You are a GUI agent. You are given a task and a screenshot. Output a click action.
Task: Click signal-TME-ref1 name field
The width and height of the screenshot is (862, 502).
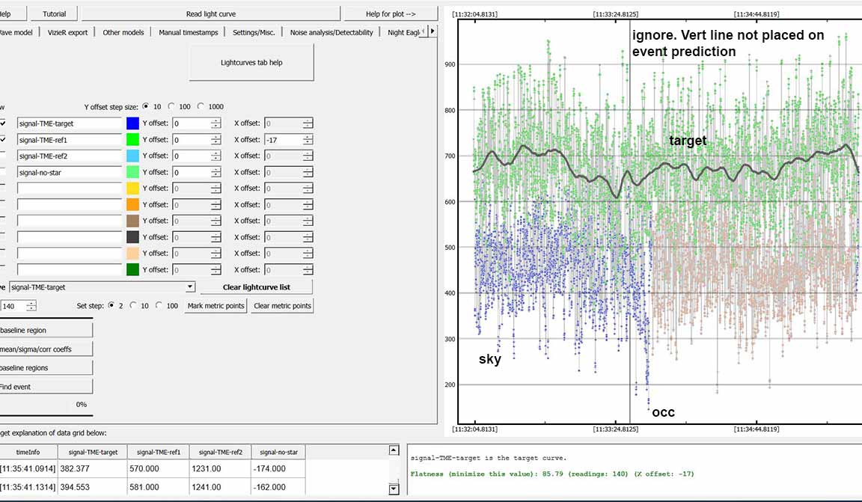tap(70, 140)
